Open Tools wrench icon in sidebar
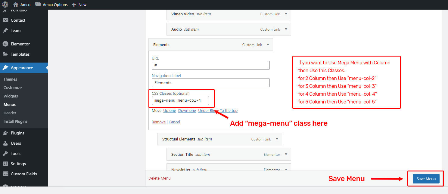 click(5, 153)
